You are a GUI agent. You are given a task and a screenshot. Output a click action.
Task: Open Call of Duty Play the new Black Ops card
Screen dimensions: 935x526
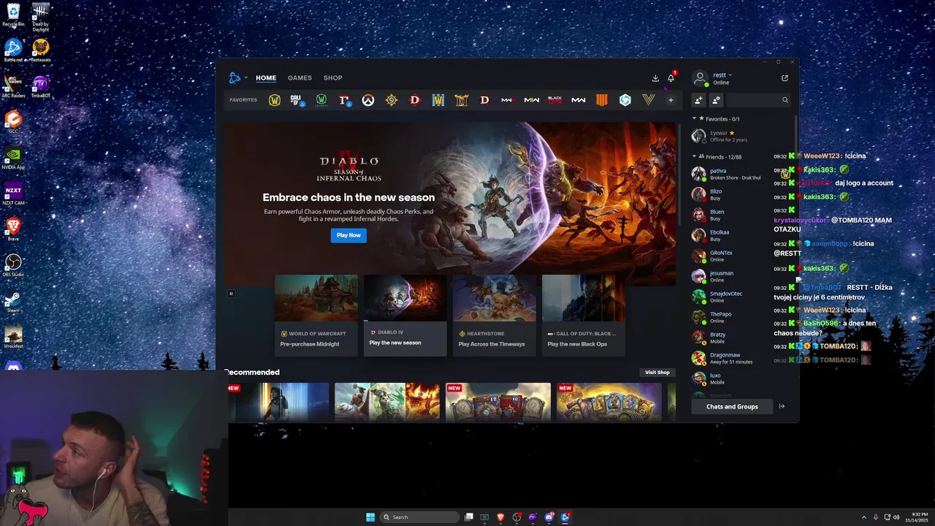click(584, 316)
